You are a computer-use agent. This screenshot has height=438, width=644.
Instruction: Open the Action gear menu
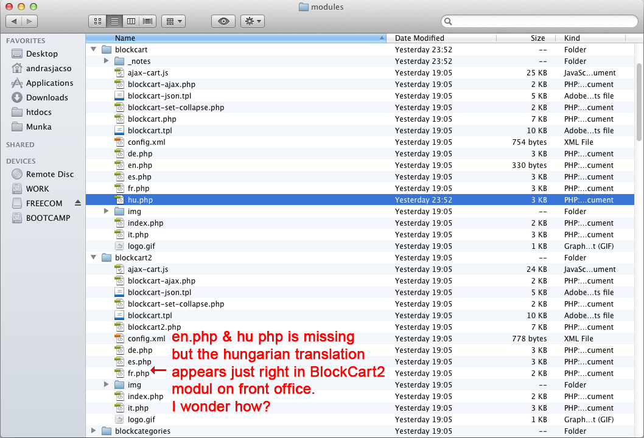253,21
